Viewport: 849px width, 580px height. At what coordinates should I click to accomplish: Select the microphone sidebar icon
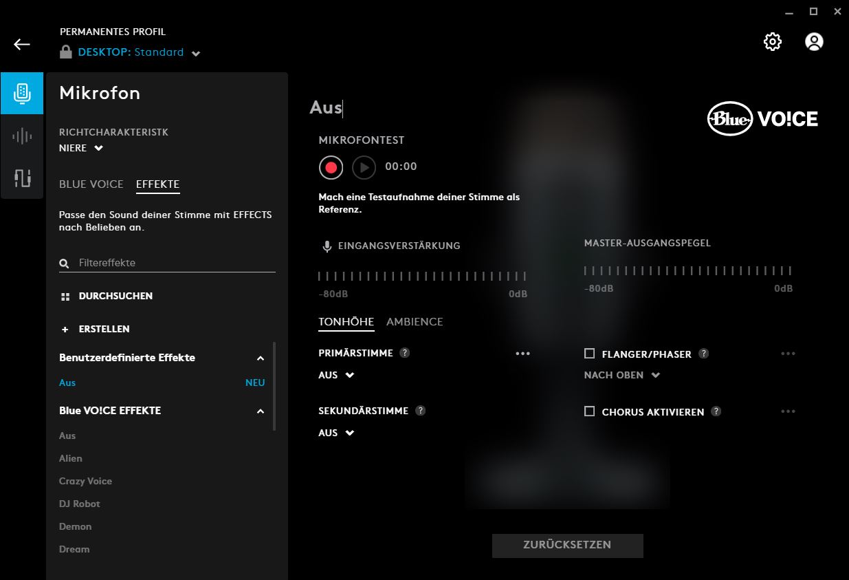pyautogui.click(x=22, y=93)
